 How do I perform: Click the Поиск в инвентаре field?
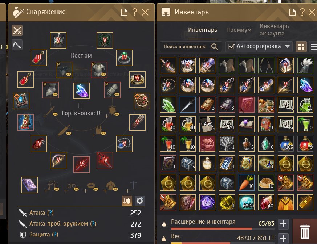pyautogui.click(x=191, y=47)
